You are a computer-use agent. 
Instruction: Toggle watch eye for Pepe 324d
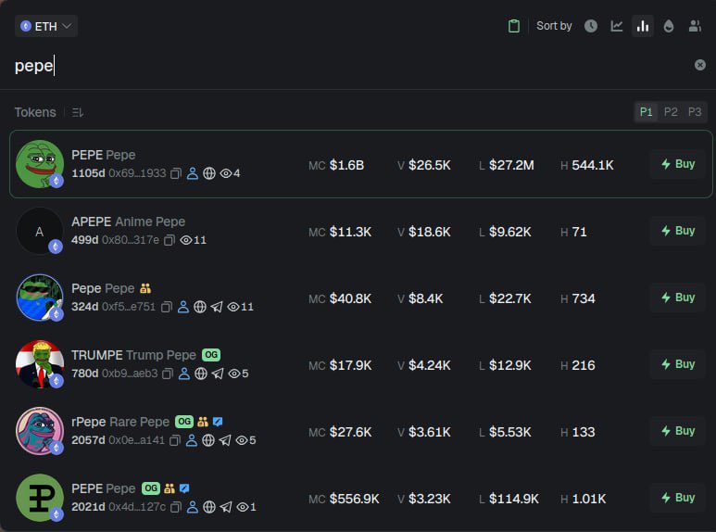(x=233, y=307)
